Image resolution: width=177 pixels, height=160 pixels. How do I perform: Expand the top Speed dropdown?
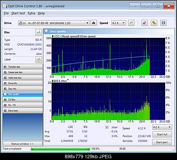pyautogui.click(x=124, y=23)
